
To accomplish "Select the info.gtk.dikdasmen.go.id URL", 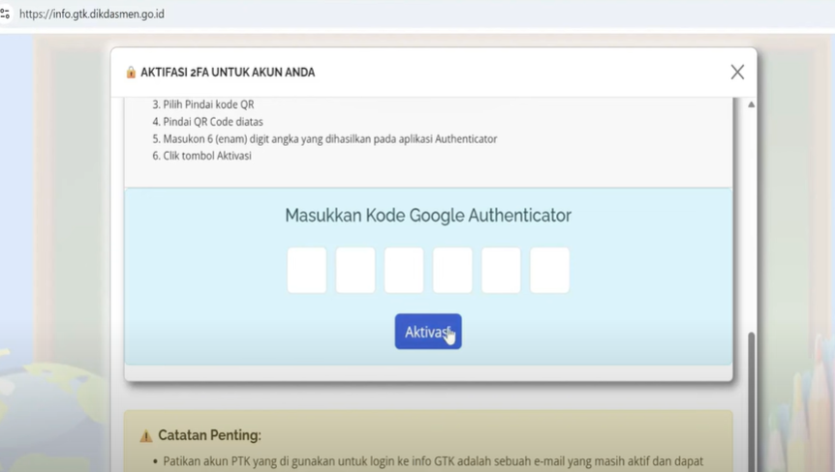I will [92, 14].
